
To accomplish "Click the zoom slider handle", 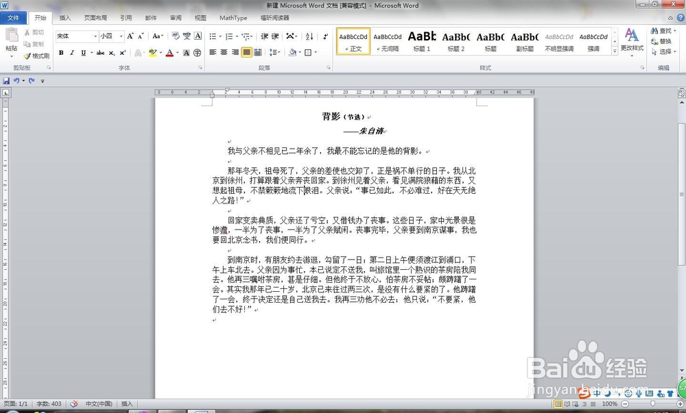I will tap(653, 404).
